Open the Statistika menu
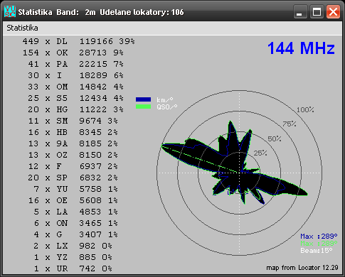The image size is (345, 277). (22, 28)
